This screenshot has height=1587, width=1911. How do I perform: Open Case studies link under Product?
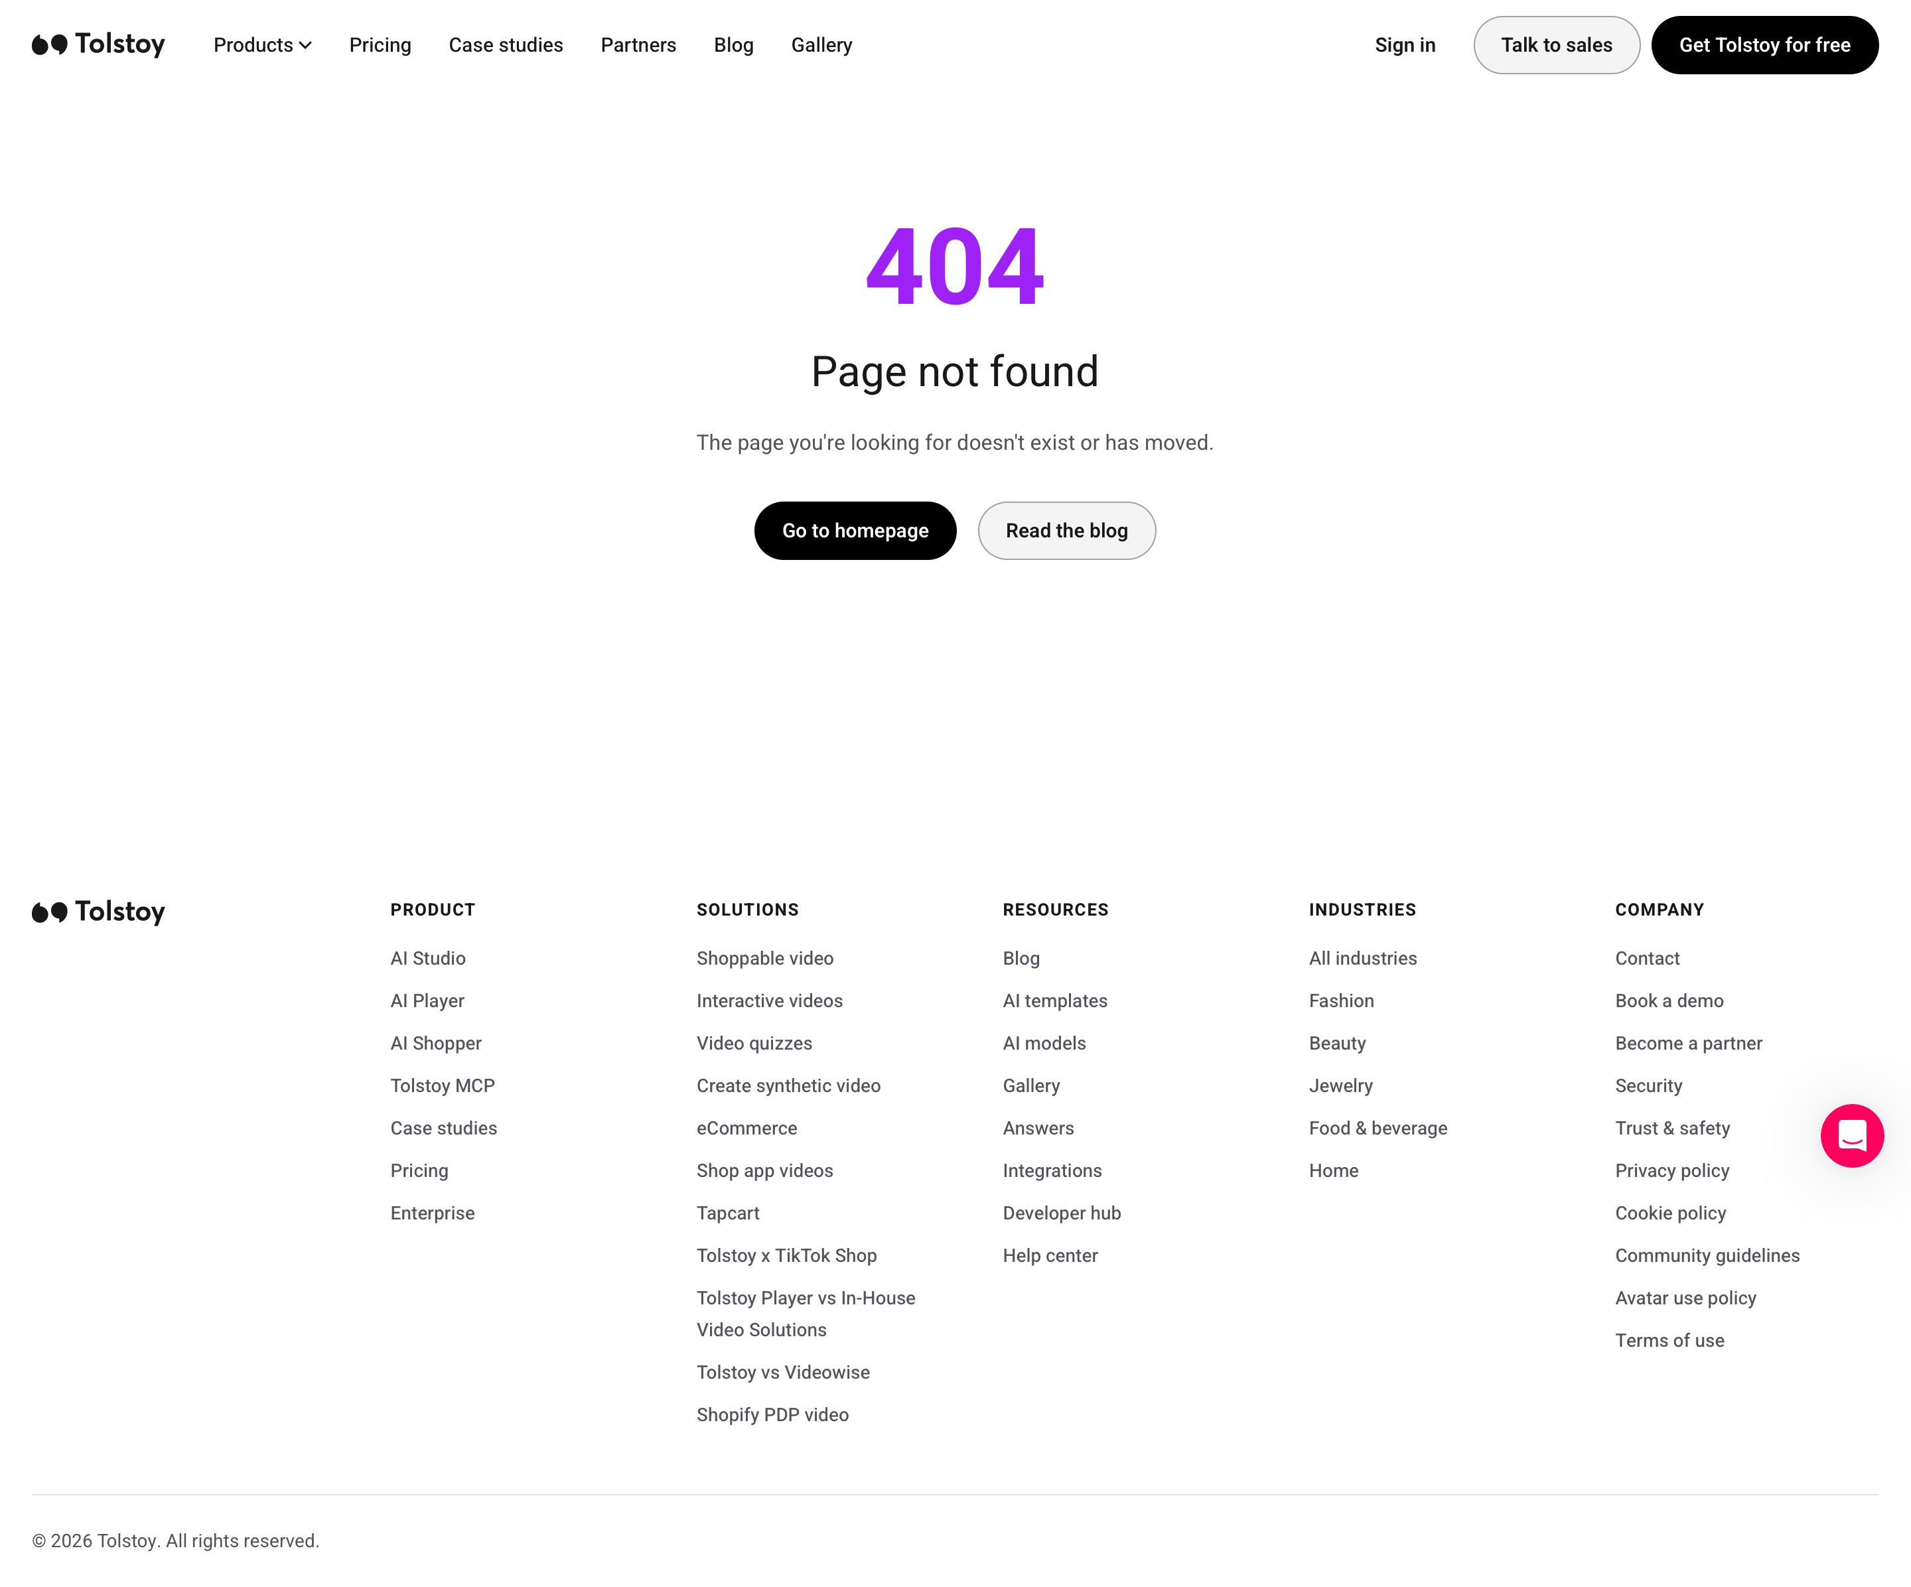click(444, 1129)
